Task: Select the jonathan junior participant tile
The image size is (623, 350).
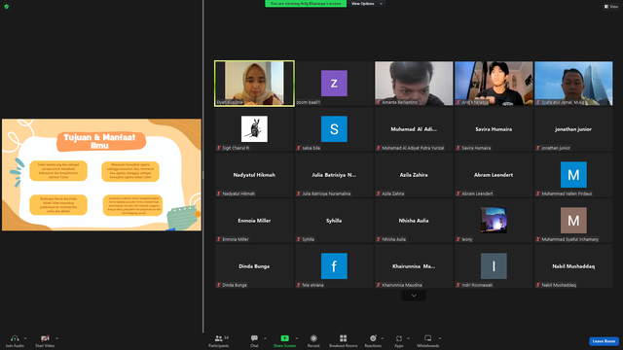Action: pos(573,129)
